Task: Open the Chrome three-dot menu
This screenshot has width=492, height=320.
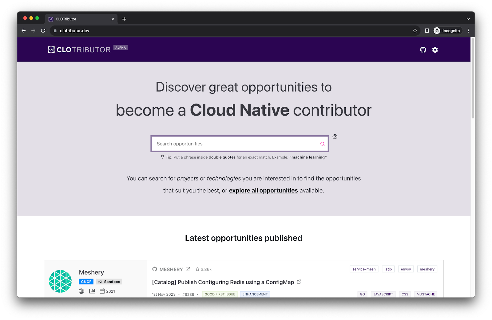Action: click(468, 30)
